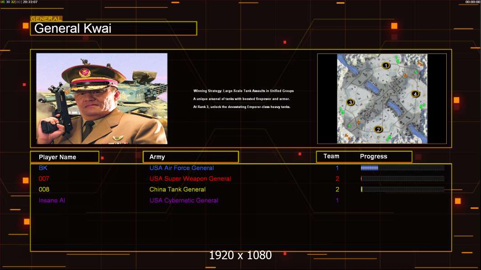Click 007's red loading progress bar
The width and height of the screenshot is (481, 270).
click(x=402, y=179)
